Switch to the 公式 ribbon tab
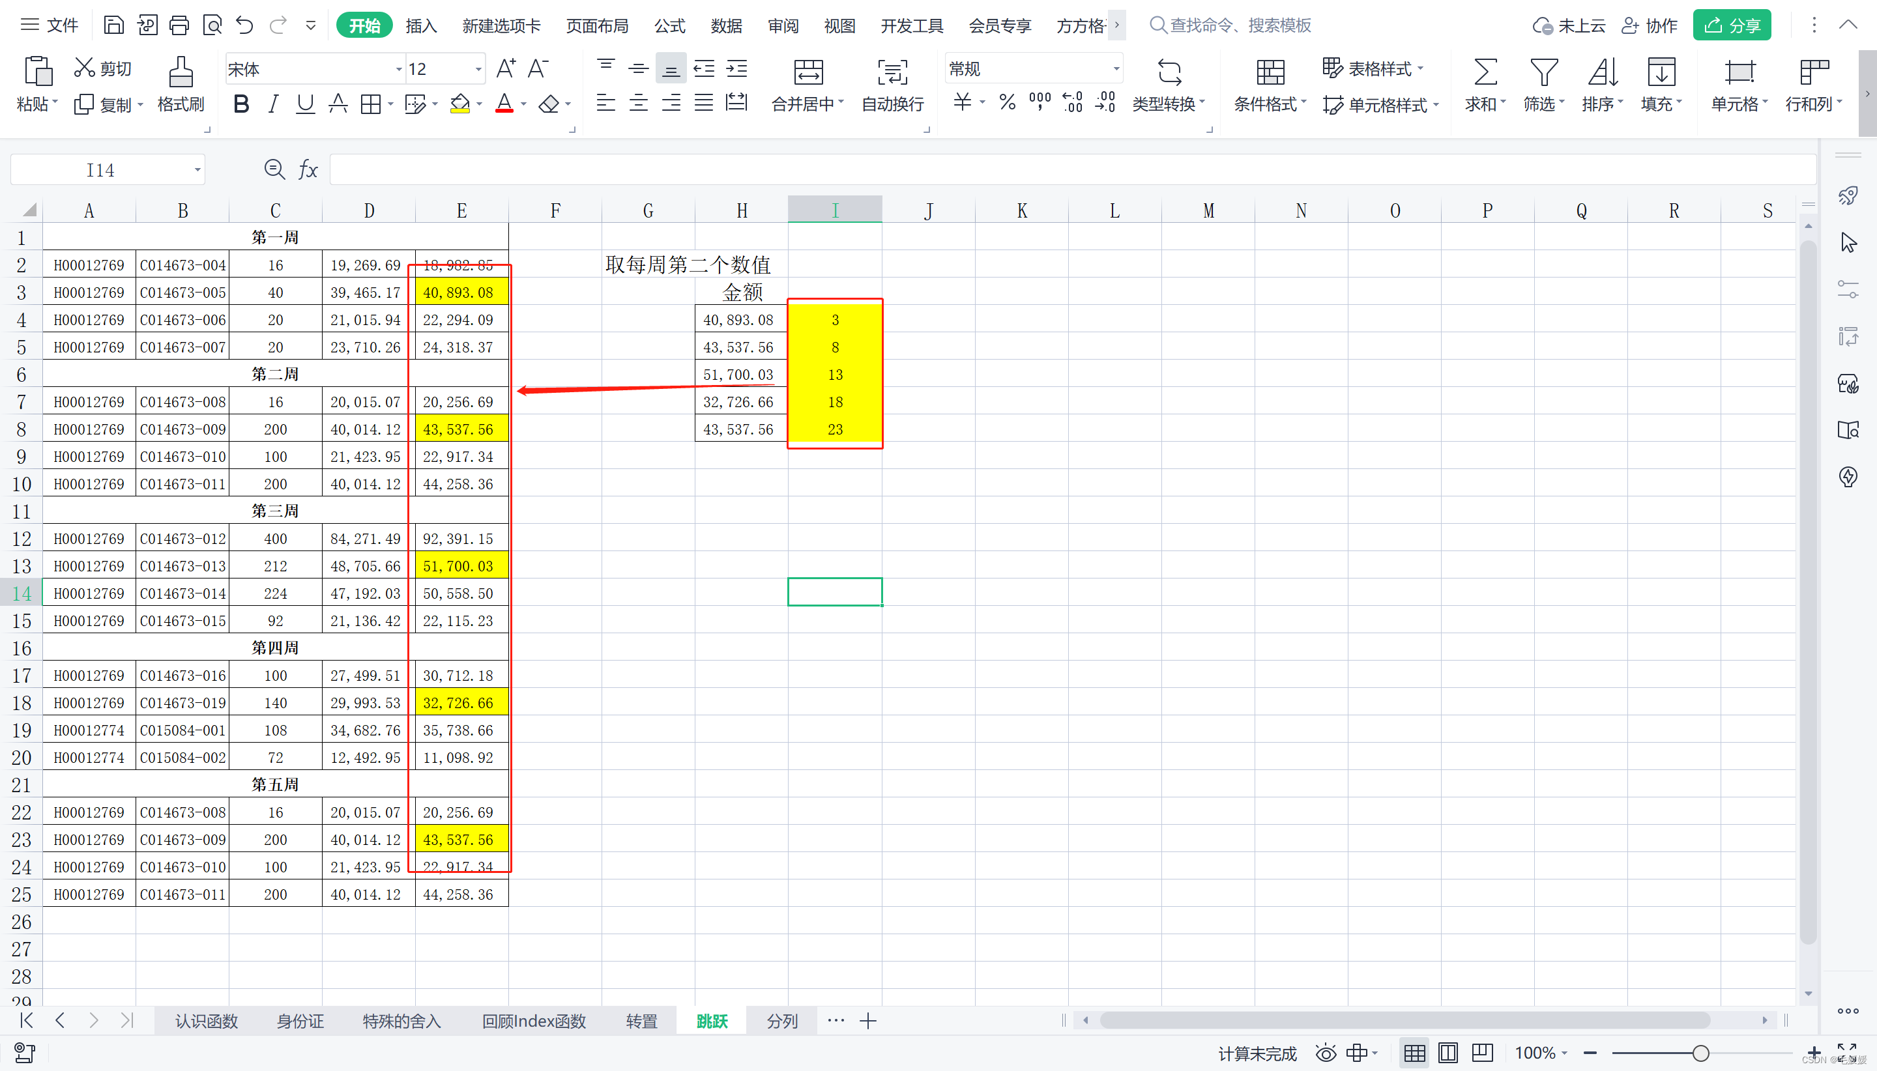The width and height of the screenshot is (1877, 1071). click(x=669, y=26)
